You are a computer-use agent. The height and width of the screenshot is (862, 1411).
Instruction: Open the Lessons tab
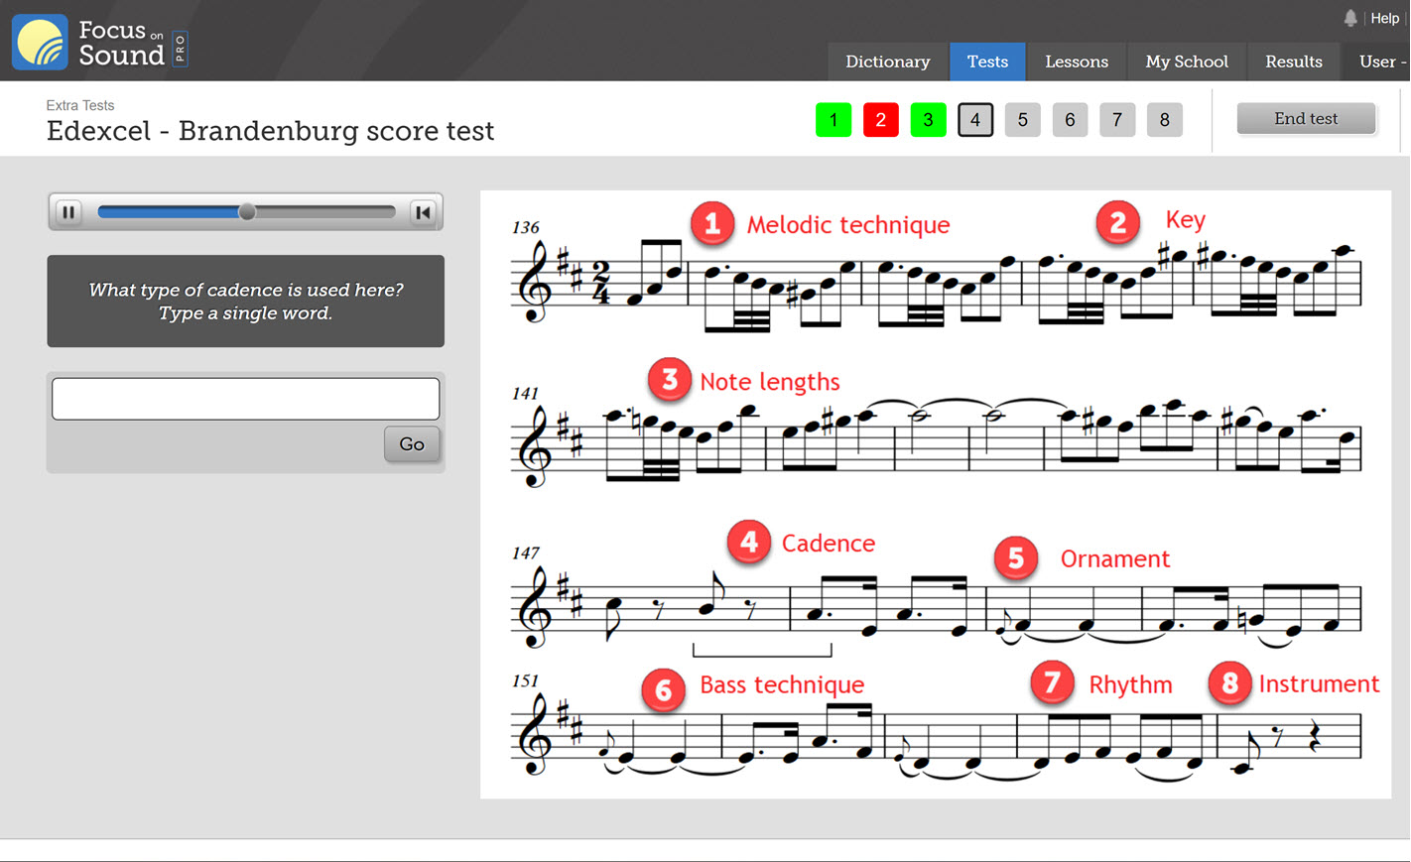[x=1077, y=62]
